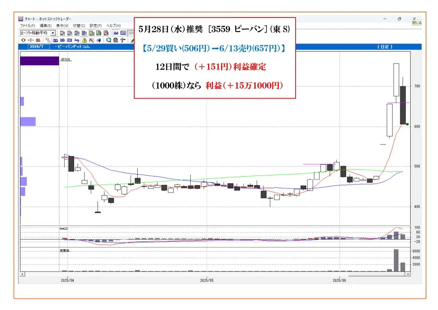
Task: Click the MACD panel label
Action: click(64, 228)
